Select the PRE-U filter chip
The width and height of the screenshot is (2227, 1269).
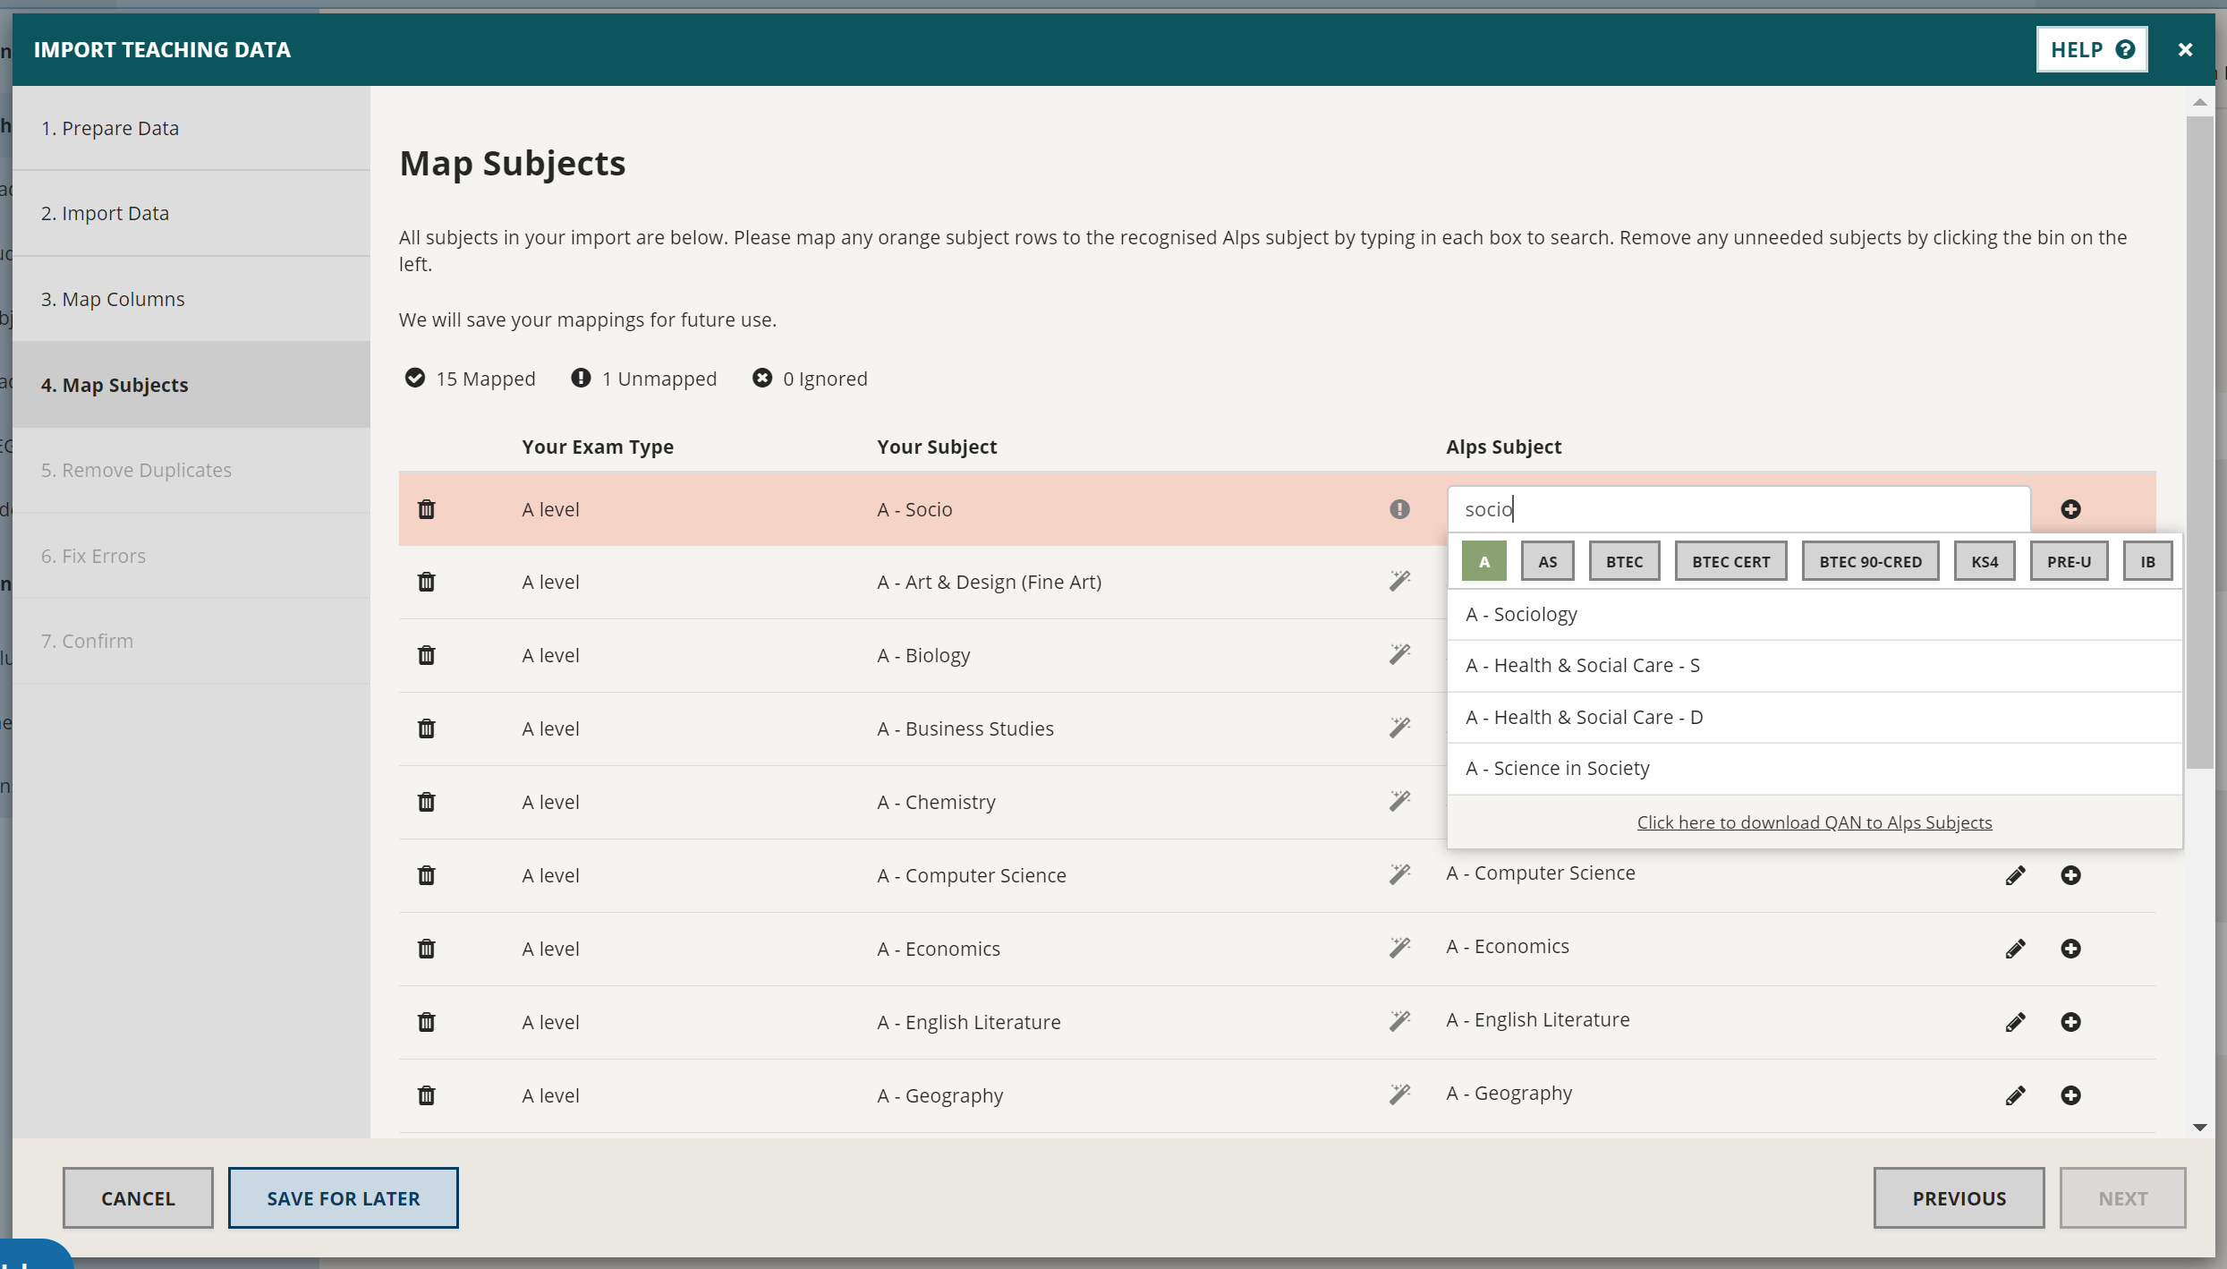(x=2069, y=562)
